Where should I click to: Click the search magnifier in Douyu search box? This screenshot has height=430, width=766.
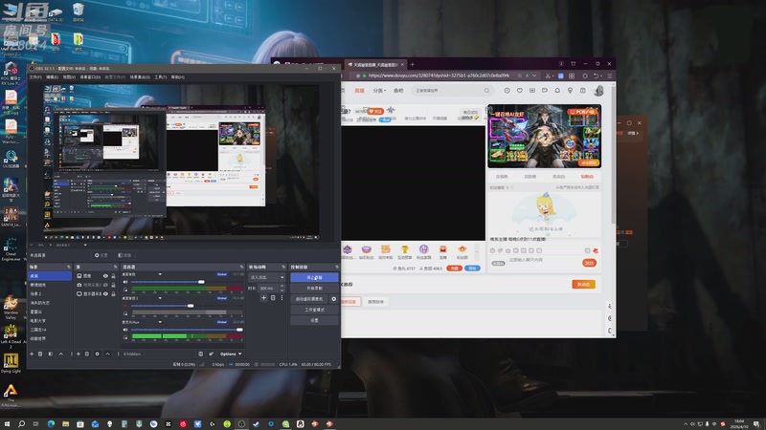point(486,90)
